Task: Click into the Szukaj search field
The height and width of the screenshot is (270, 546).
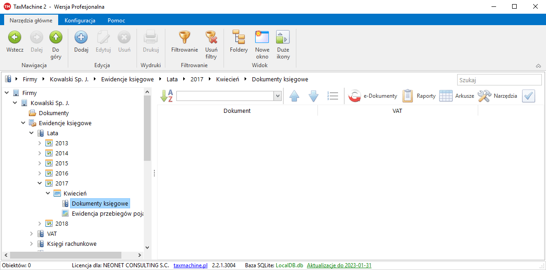Action: coord(499,80)
